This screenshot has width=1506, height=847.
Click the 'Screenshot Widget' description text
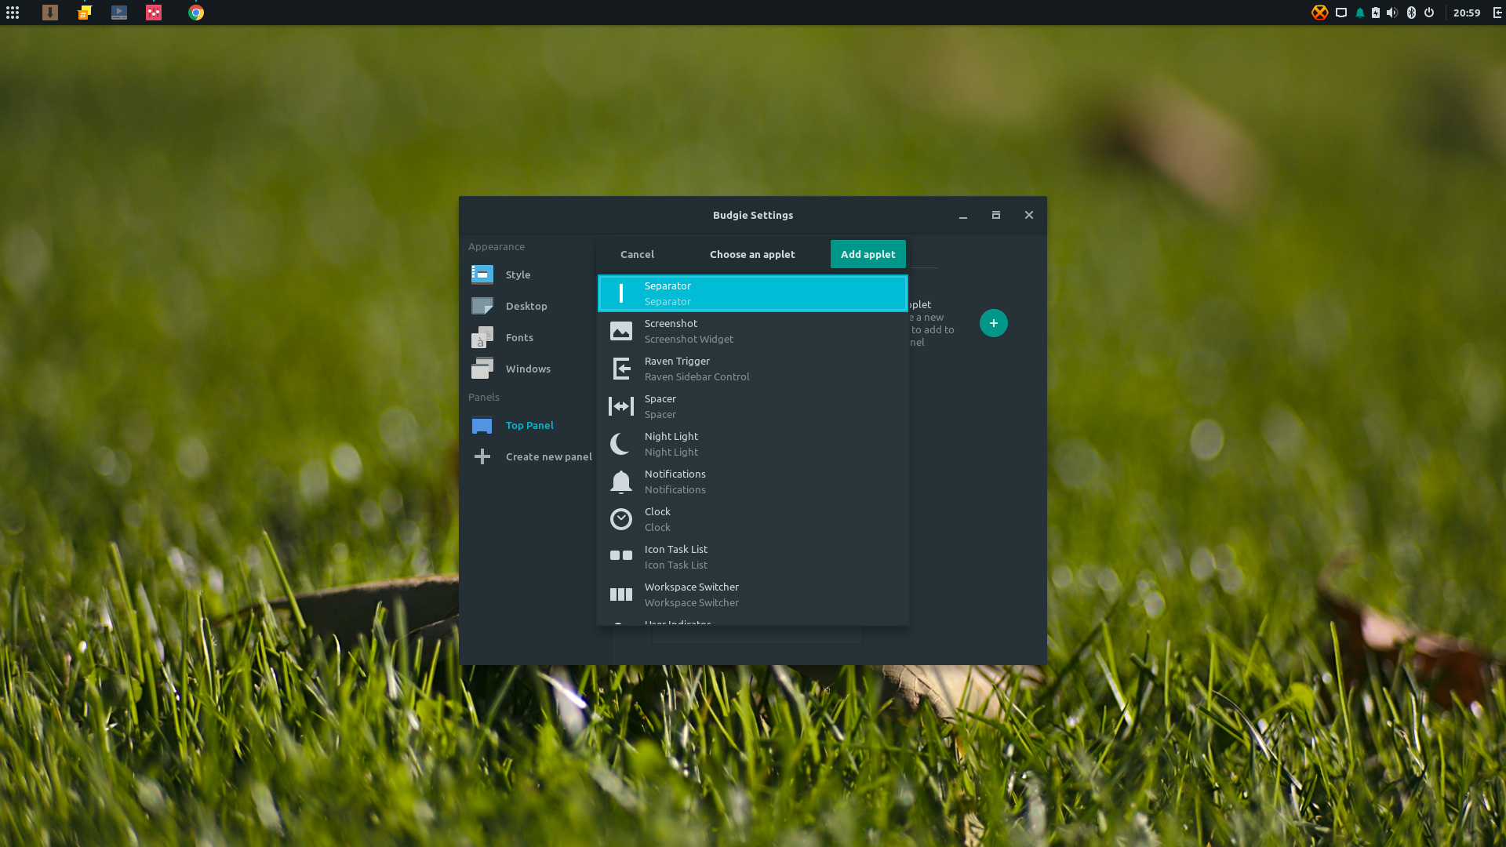tap(689, 339)
